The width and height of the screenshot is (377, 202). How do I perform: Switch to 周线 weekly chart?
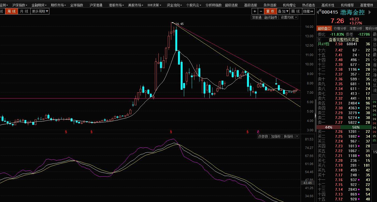tap(12, 11)
